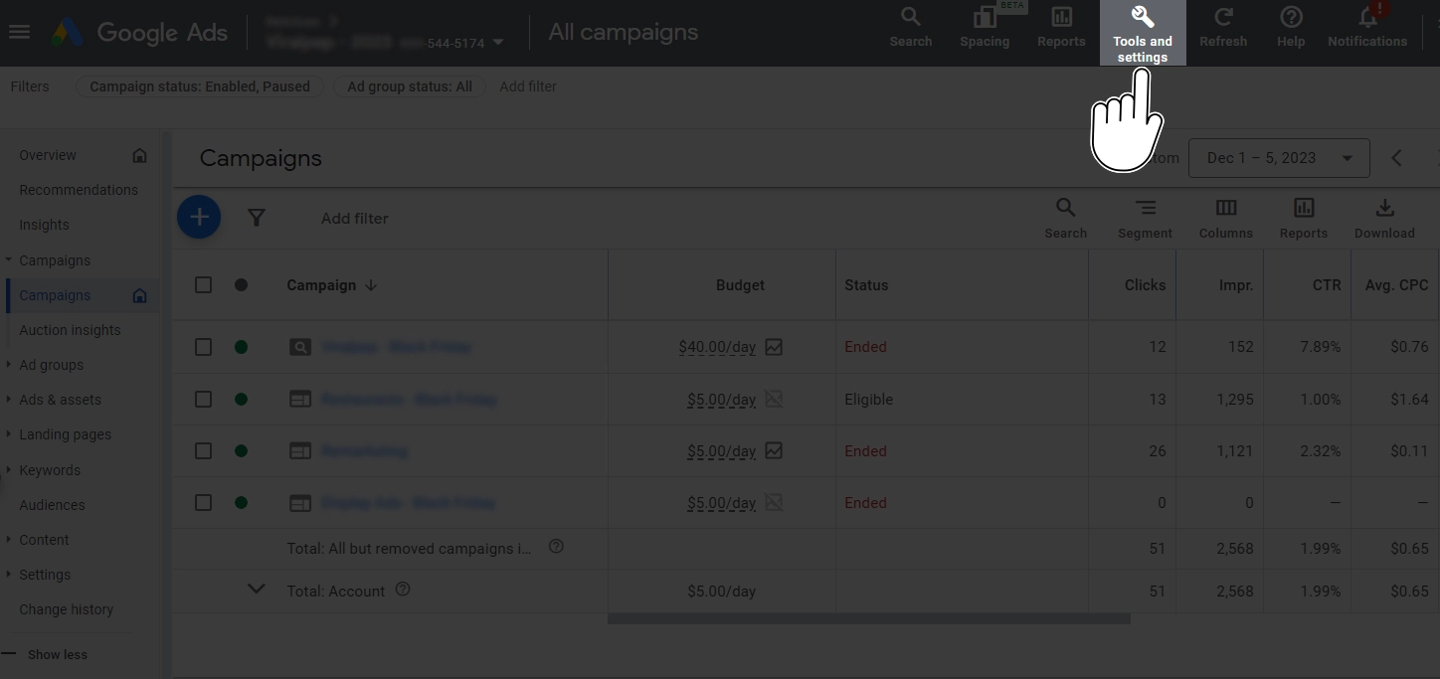Open the Columns editor in table toolbar
This screenshot has height=679, width=1440.
coord(1225,218)
